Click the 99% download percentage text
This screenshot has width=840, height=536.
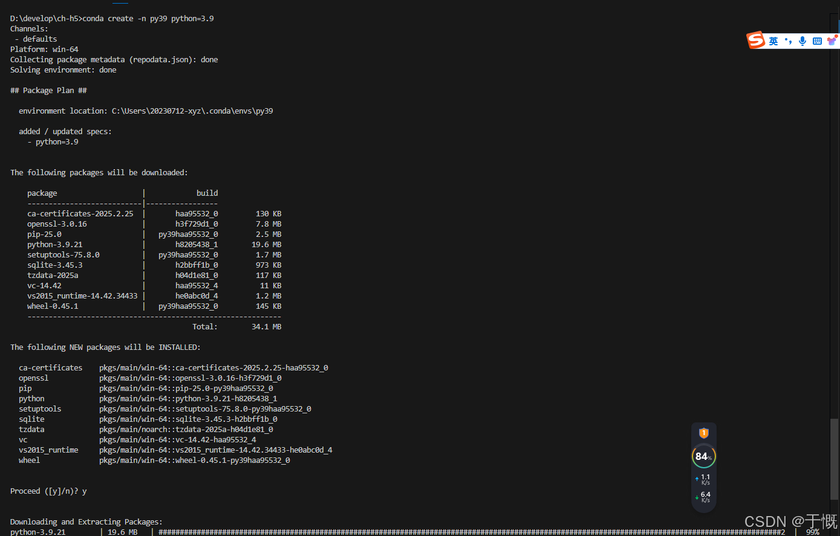pos(812,532)
